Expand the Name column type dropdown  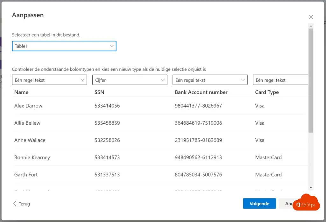pyautogui.click(x=49, y=80)
